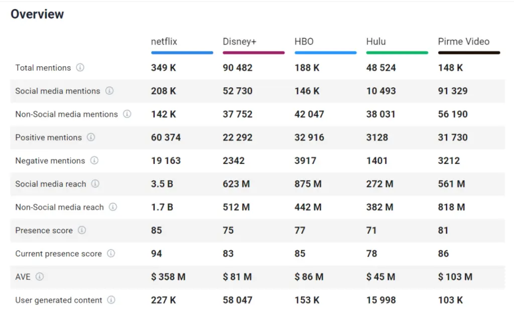
Task: Click info icon beside Social media mentions
Action: [109, 91]
